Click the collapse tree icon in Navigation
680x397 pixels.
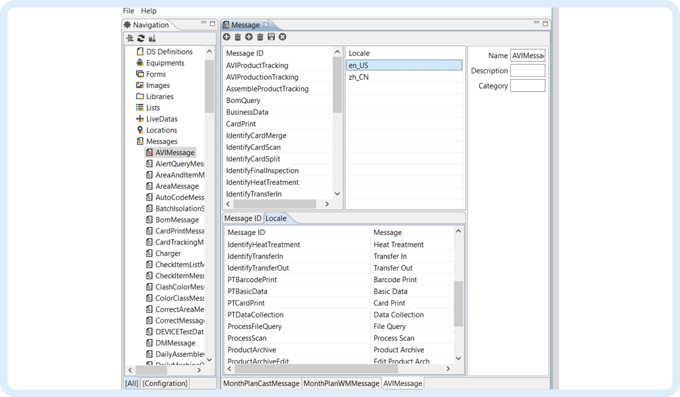[x=130, y=38]
